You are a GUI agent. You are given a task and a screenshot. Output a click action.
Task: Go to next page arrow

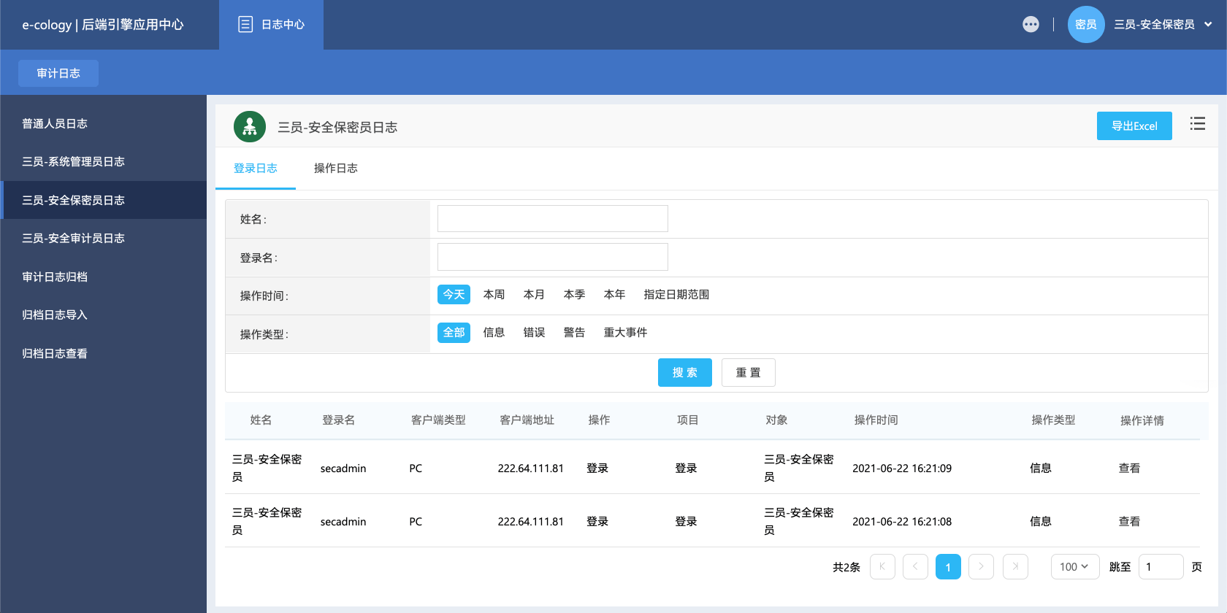tap(981, 566)
